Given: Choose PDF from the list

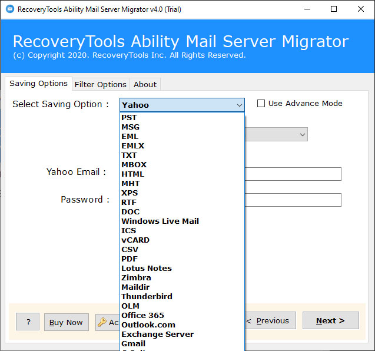Looking at the screenshot, I should [x=182, y=259].
